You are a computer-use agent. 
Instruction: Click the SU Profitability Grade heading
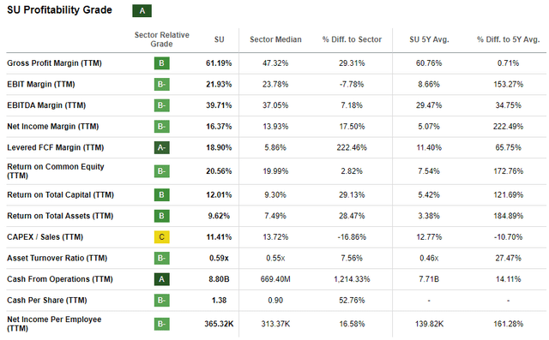[x=59, y=10]
